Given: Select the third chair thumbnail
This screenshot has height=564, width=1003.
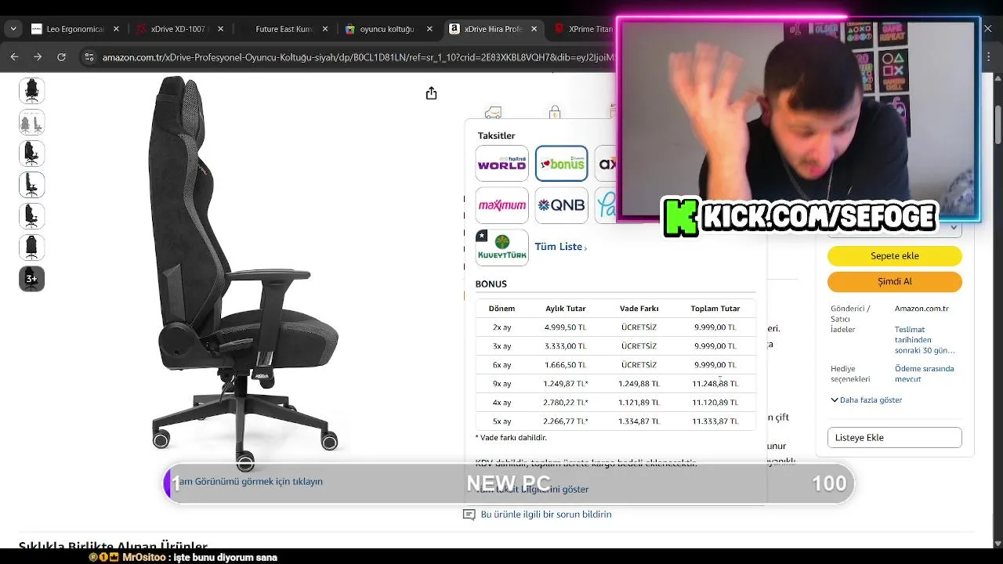Looking at the screenshot, I should (x=31, y=154).
